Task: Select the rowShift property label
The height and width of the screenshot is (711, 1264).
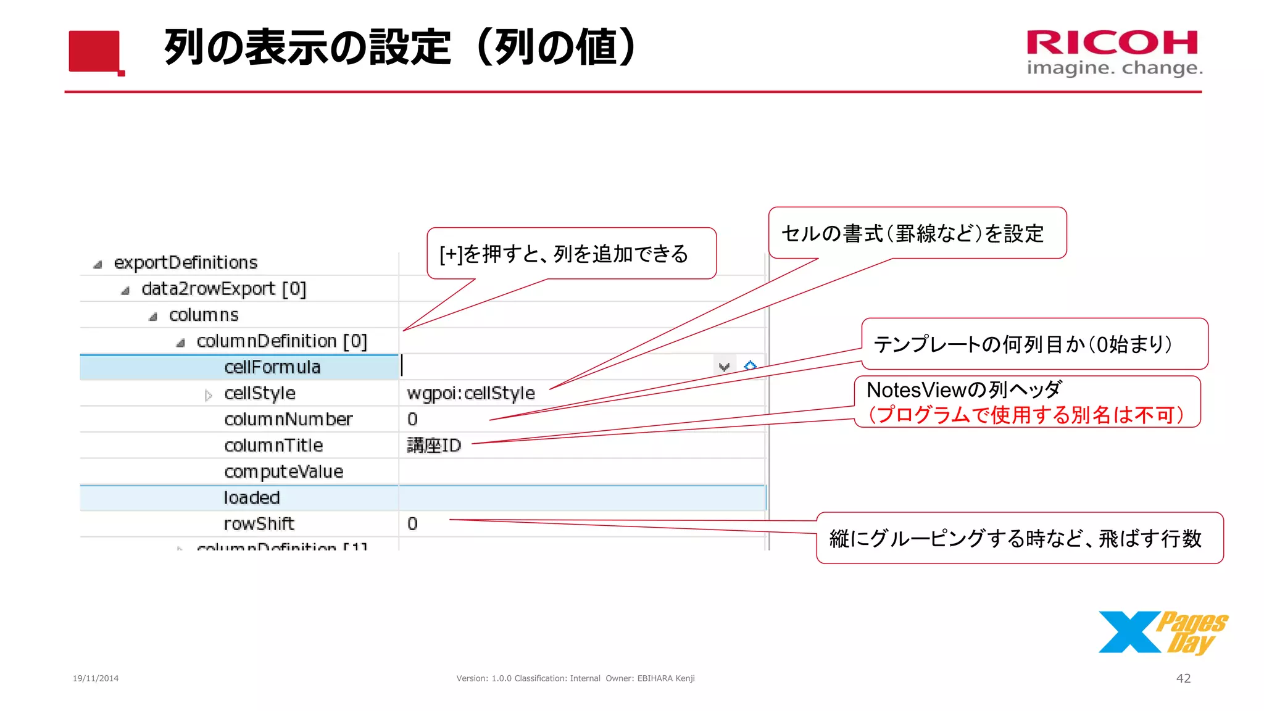Action: coord(259,524)
